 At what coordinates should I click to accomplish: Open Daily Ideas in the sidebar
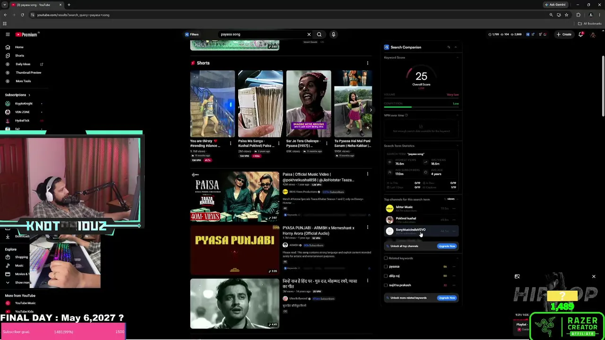click(x=23, y=64)
